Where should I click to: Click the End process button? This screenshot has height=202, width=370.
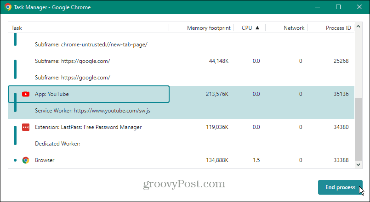pyautogui.click(x=340, y=187)
